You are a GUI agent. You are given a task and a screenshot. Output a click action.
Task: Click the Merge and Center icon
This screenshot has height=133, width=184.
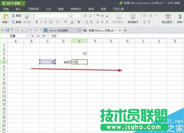pos(119,17)
